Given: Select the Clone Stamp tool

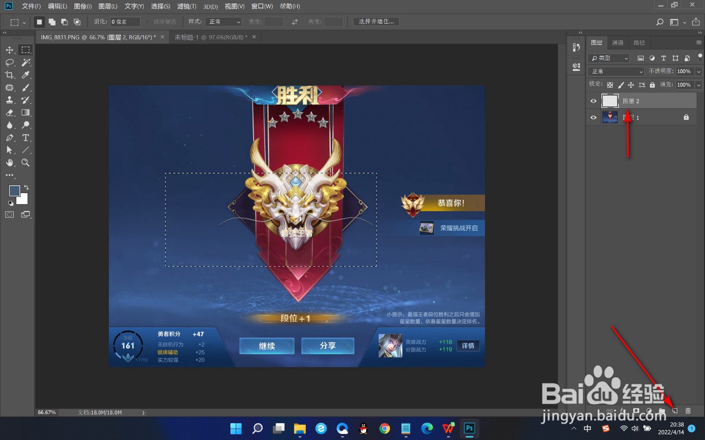Looking at the screenshot, I should pos(9,100).
